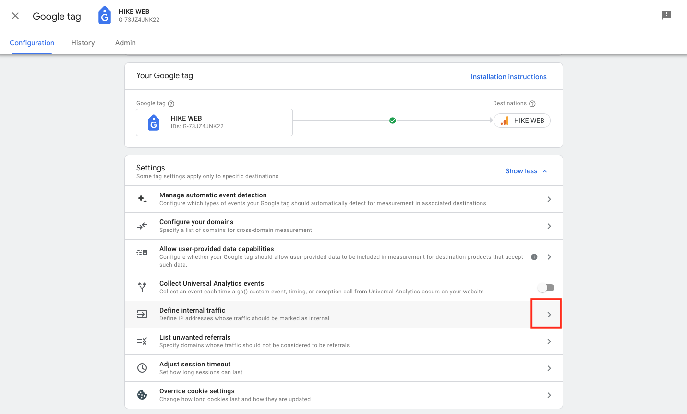The image size is (687, 414).
Task: Expand chevron for Adjust session timeout
Action: (x=549, y=368)
